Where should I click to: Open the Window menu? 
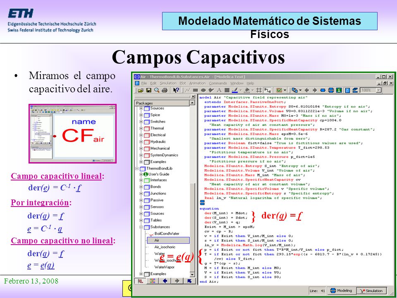[237, 83]
